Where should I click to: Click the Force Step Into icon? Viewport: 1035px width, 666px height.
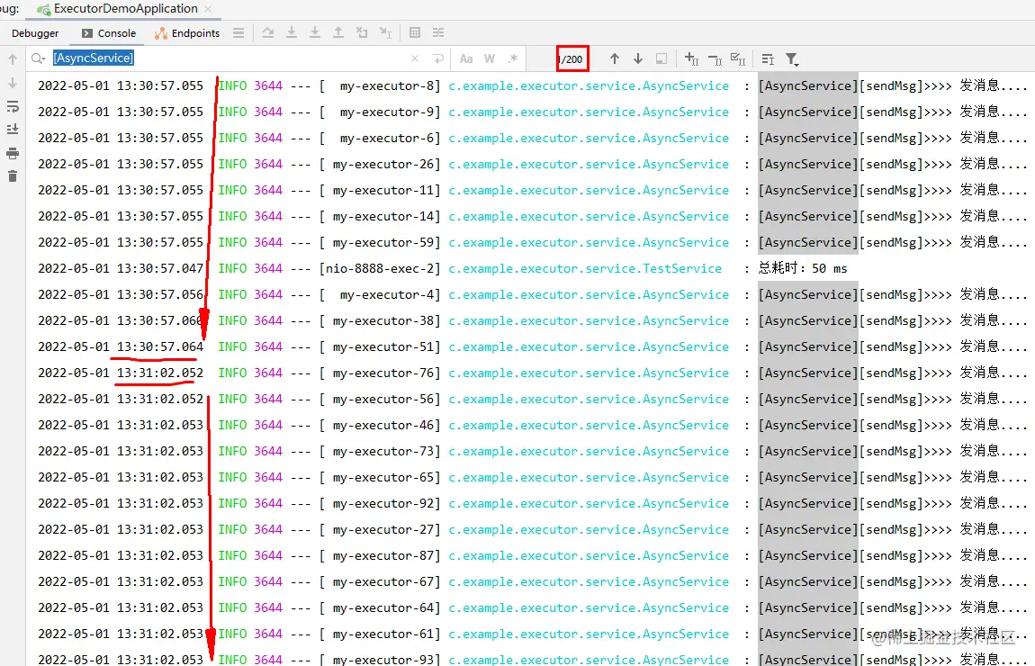[315, 32]
